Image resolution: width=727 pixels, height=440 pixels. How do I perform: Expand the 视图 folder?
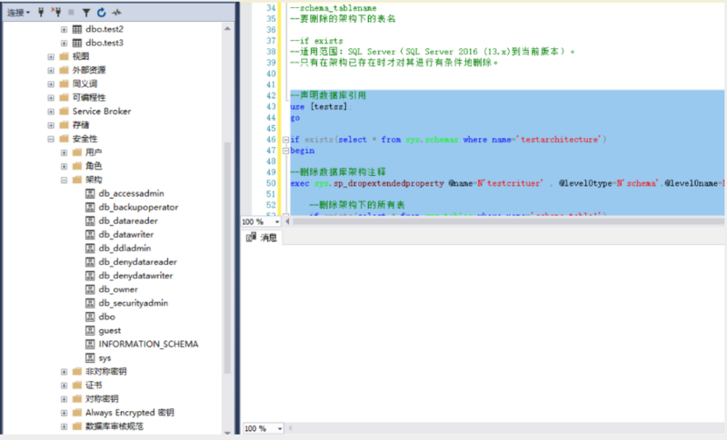[51, 56]
